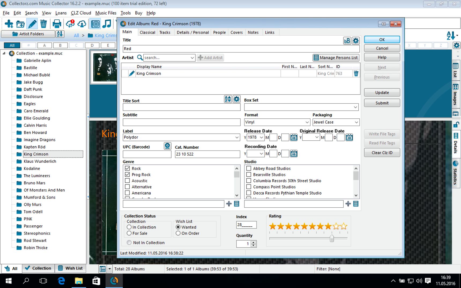
Task: Click the Submit button
Action: [382, 103]
